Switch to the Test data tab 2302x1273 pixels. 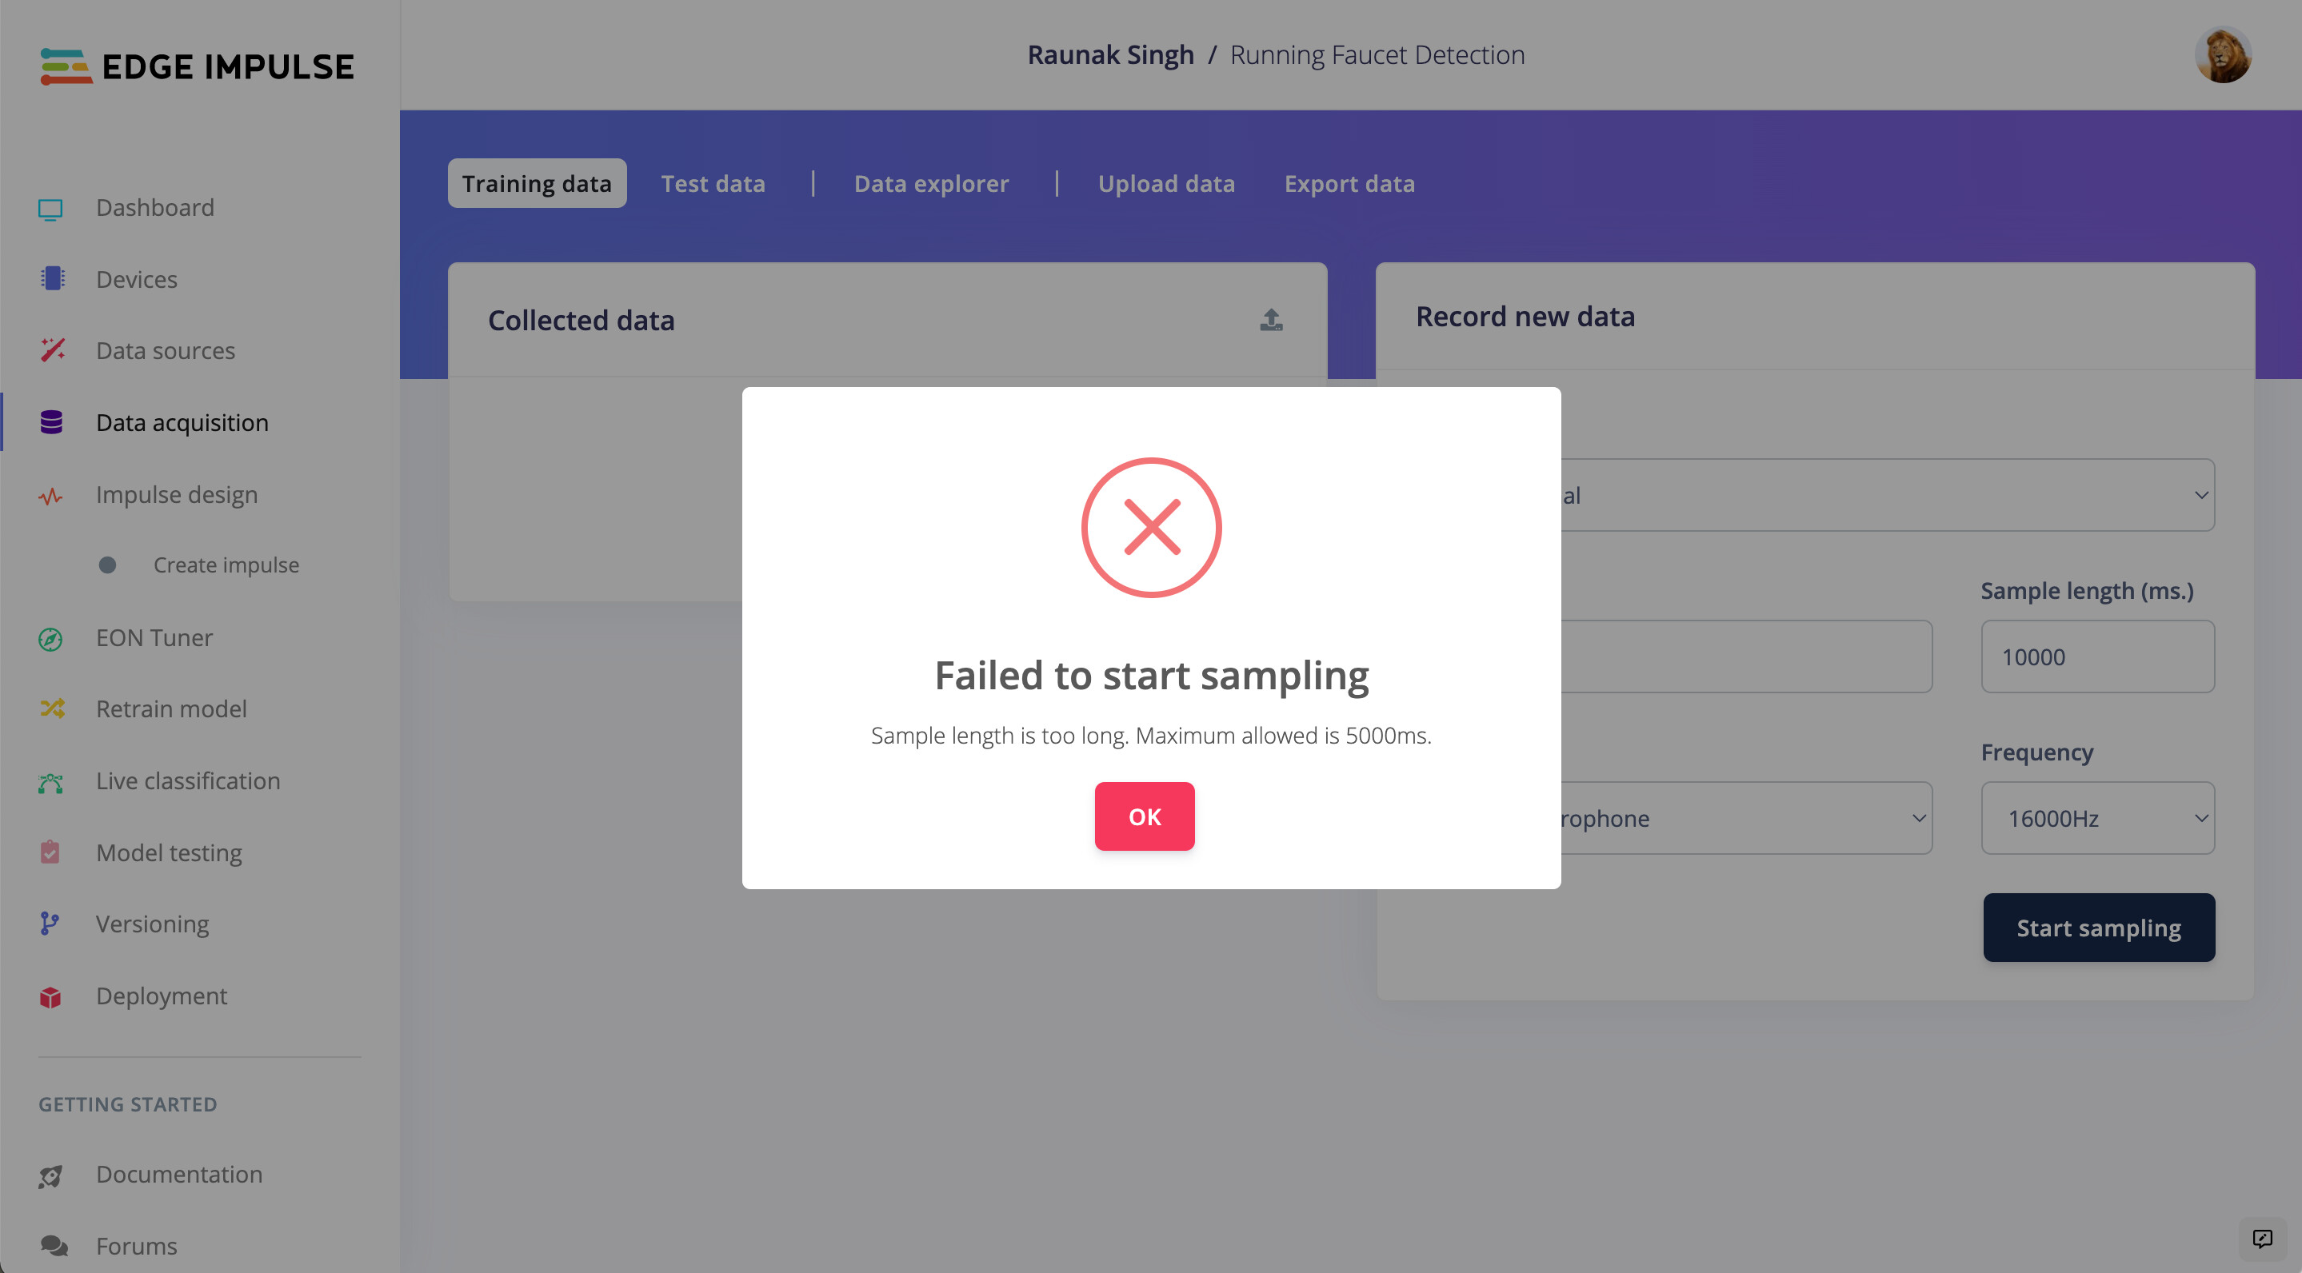pos(712,184)
